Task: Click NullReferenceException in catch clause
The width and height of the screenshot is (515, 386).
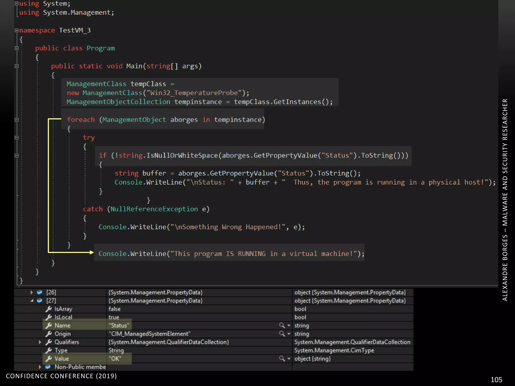Action: (x=154, y=209)
